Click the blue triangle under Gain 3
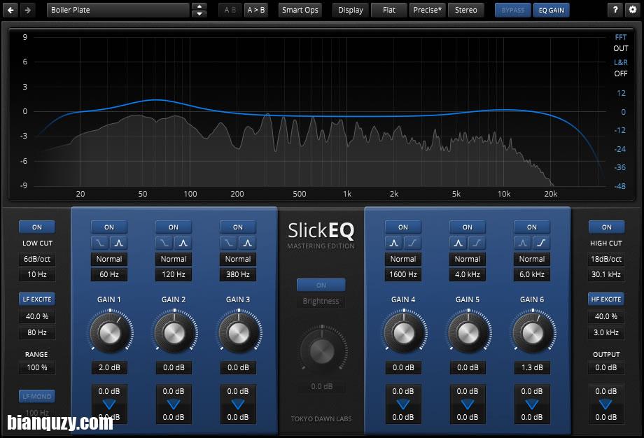The height and width of the screenshot is (438, 644). [x=238, y=404]
